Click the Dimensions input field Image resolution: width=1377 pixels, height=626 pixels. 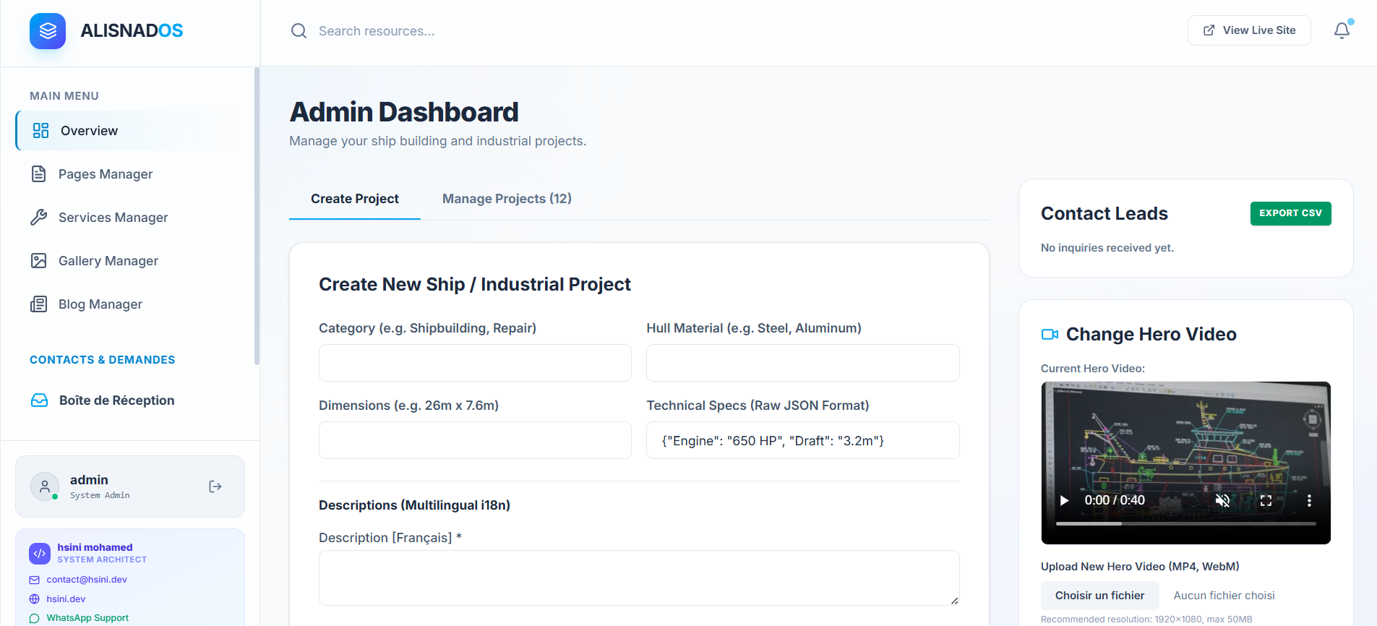(x=475, y=440)
